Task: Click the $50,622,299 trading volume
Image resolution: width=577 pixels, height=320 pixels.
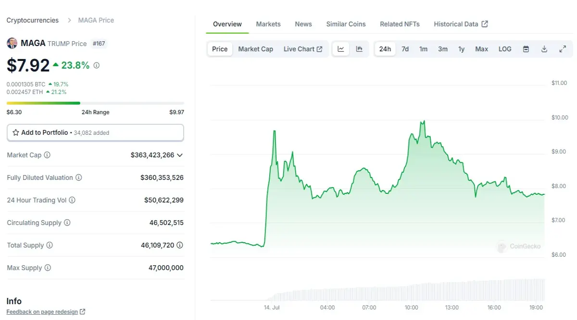Action: [x=164, y=200]
